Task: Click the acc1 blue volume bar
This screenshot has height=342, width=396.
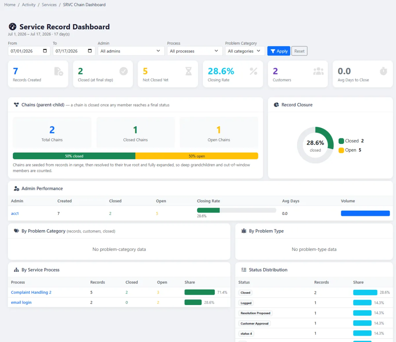Action: [365, 213]
